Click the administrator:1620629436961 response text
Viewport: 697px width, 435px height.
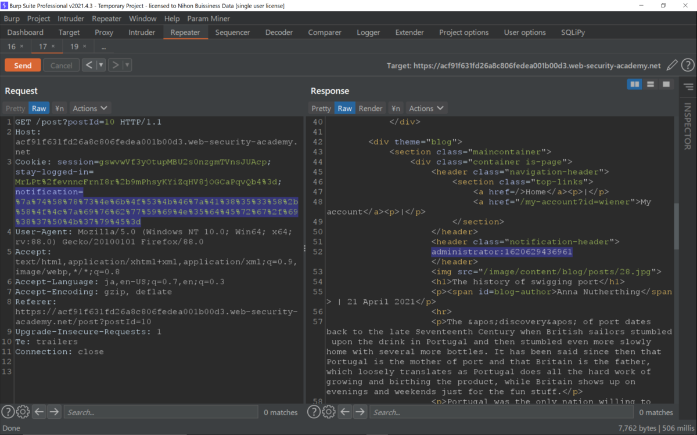tap(502, 252)
